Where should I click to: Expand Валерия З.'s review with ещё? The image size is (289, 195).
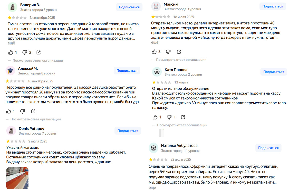[11, 43]
